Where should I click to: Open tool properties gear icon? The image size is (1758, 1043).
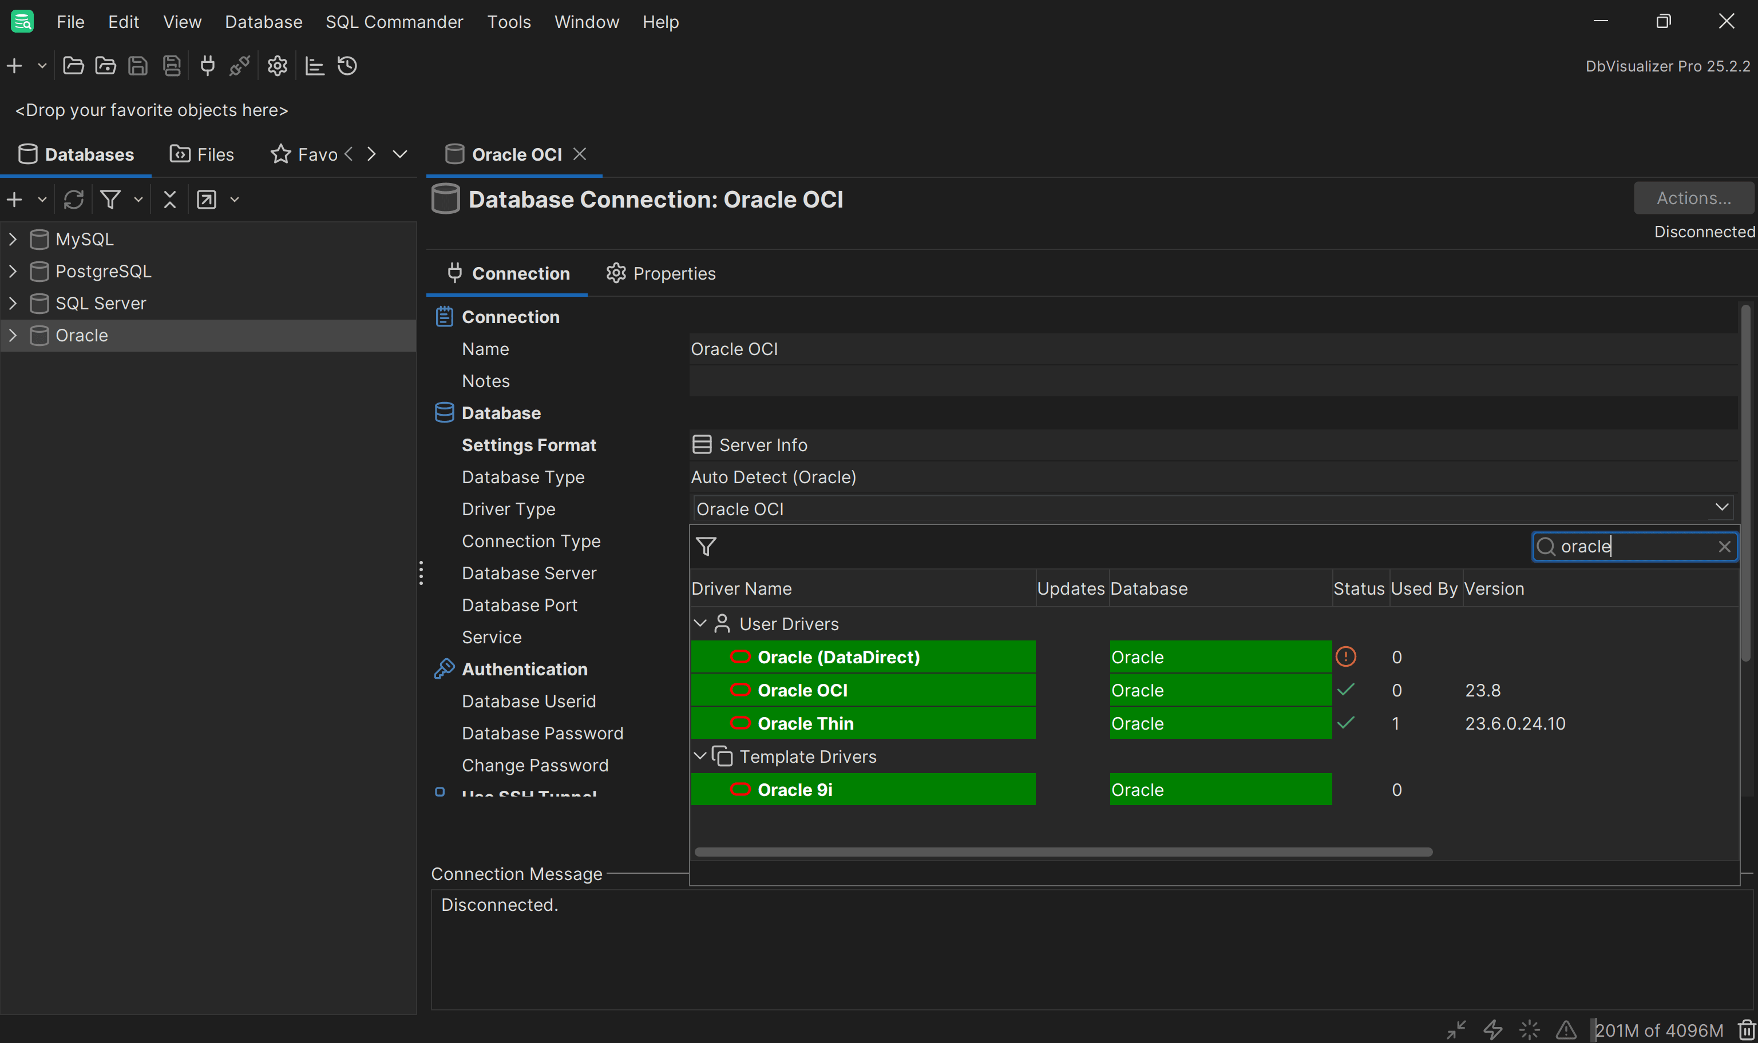coord(277,66)
